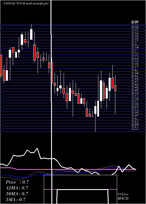
Task: Click the 5MA : 0.7 value
Action: (x=16, y=199)
